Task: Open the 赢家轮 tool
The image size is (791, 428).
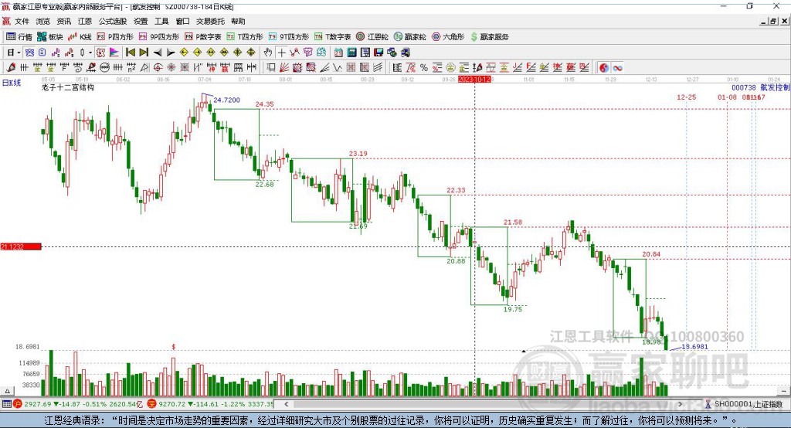Action: (x=409, y=37)
